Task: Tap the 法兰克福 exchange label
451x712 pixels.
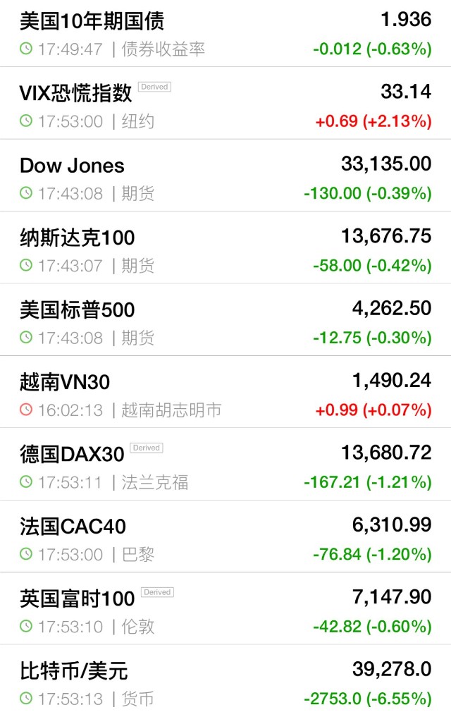Action: click(155, 482)
